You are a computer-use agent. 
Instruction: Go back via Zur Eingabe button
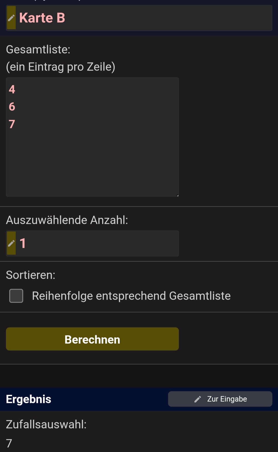220,399
